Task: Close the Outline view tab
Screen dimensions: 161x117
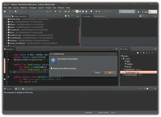Action: click(129, 49)
